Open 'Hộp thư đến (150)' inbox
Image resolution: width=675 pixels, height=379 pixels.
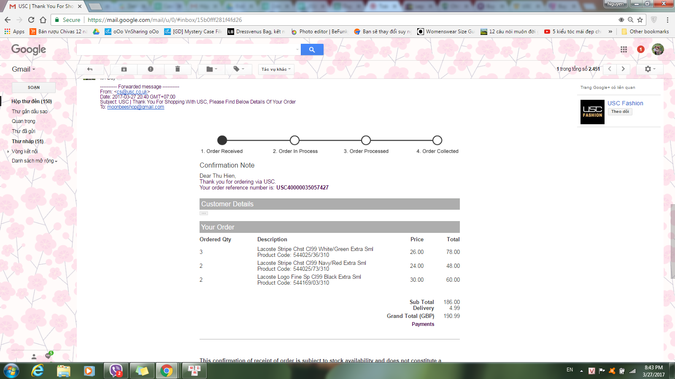tap(32, 101)
